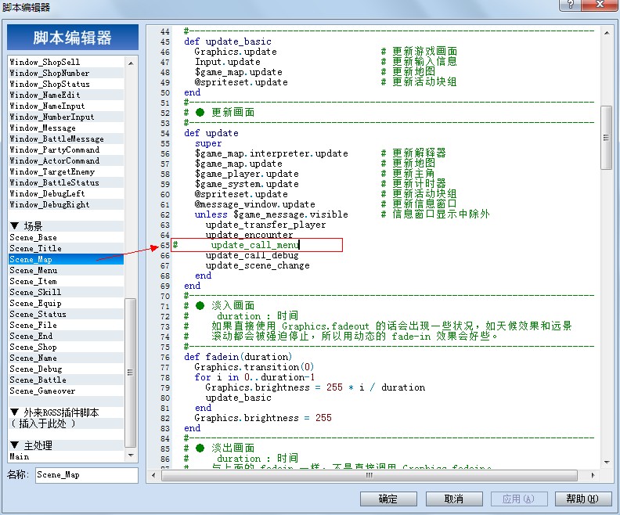620x515 pixels.
Task: Open Scene_Item script
Action: 66,282
